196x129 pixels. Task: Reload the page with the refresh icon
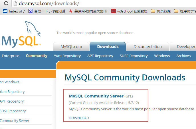(x=6, y=3)
